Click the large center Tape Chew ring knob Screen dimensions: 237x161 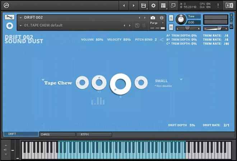click(x=120, y=84)
